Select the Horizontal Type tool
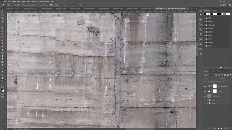 (x=3, y=65)
